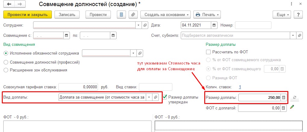Open the document movements report icon
Image resolution: width=307 pixels, height=132 pixels.
(x=121, y=15)
